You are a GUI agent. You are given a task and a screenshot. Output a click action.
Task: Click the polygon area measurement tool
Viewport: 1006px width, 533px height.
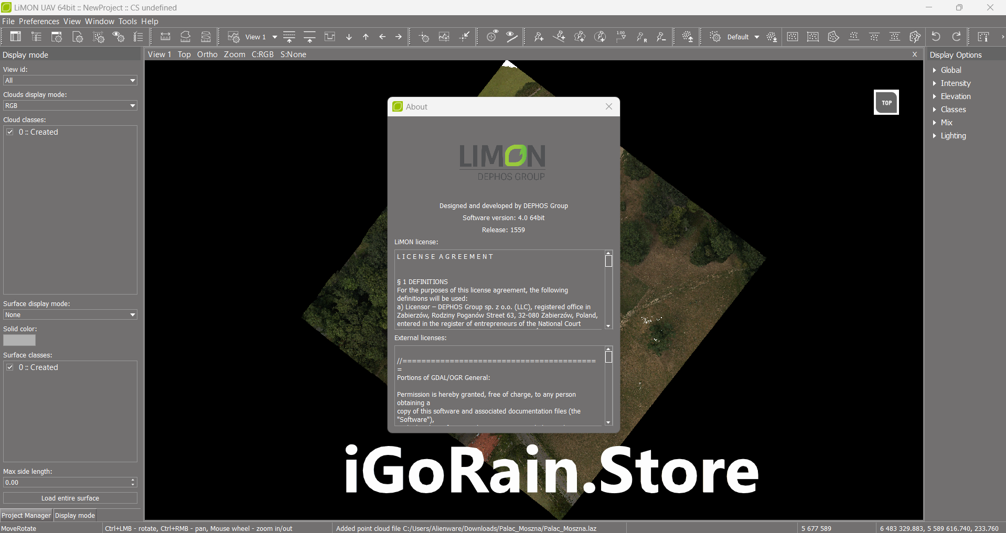(x=580, y=37)
